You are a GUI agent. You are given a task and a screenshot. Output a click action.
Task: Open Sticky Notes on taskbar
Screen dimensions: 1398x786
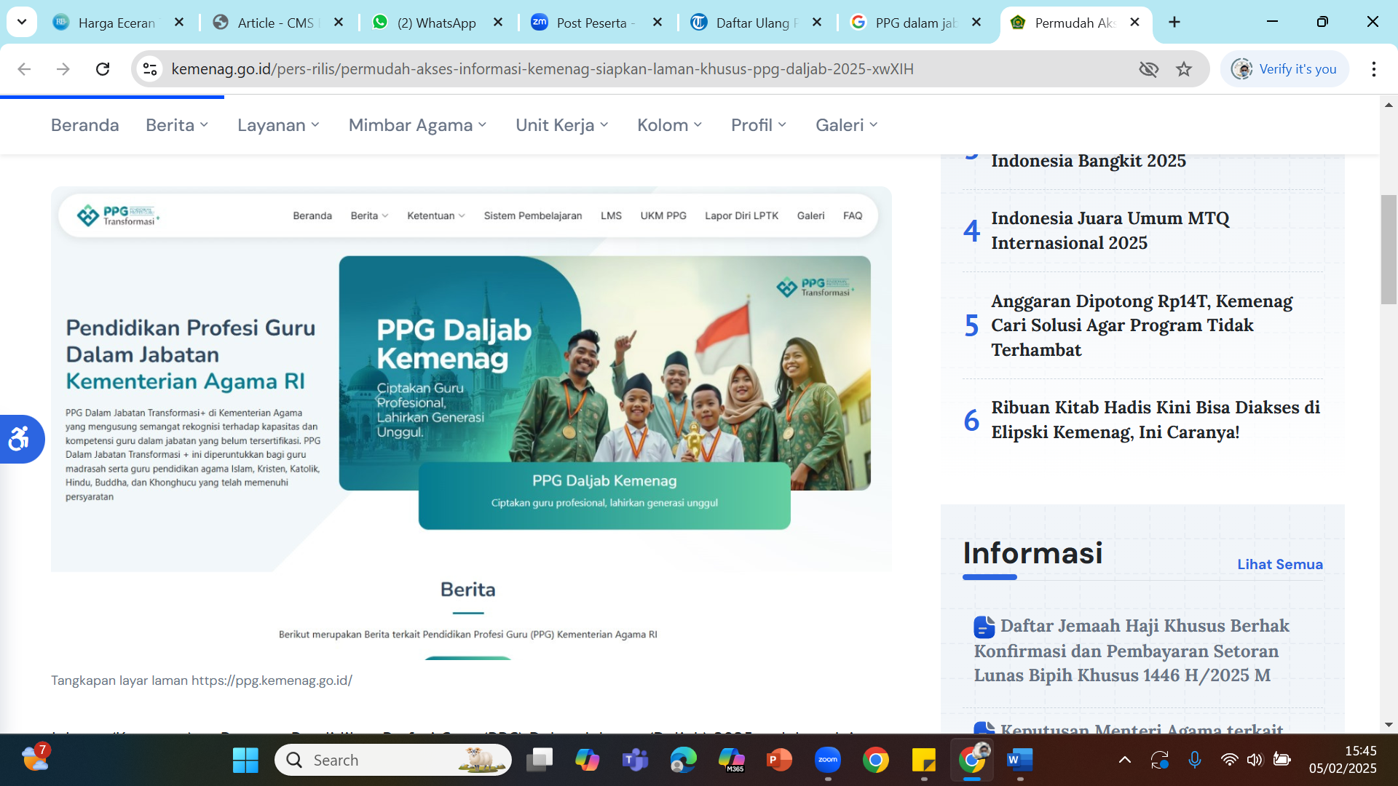tap(924, 761)
